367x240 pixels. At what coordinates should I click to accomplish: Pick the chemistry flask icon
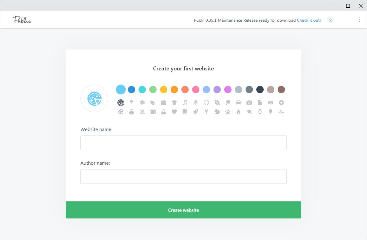click(163, 112)
